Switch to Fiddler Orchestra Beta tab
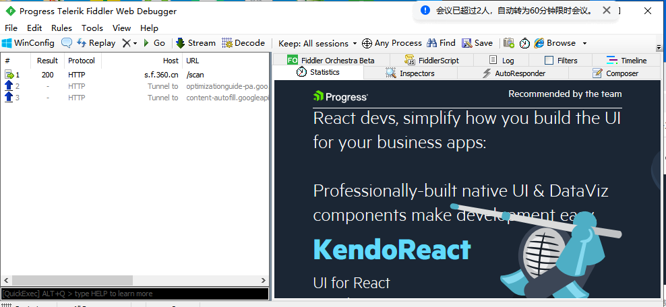 tap(331, 60)
